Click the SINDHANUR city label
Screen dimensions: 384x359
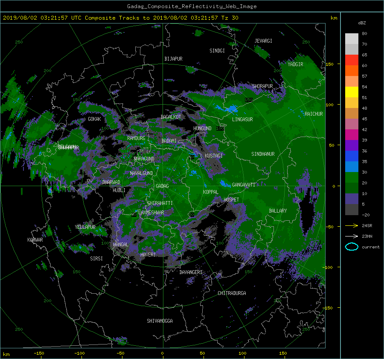[263, 154]
